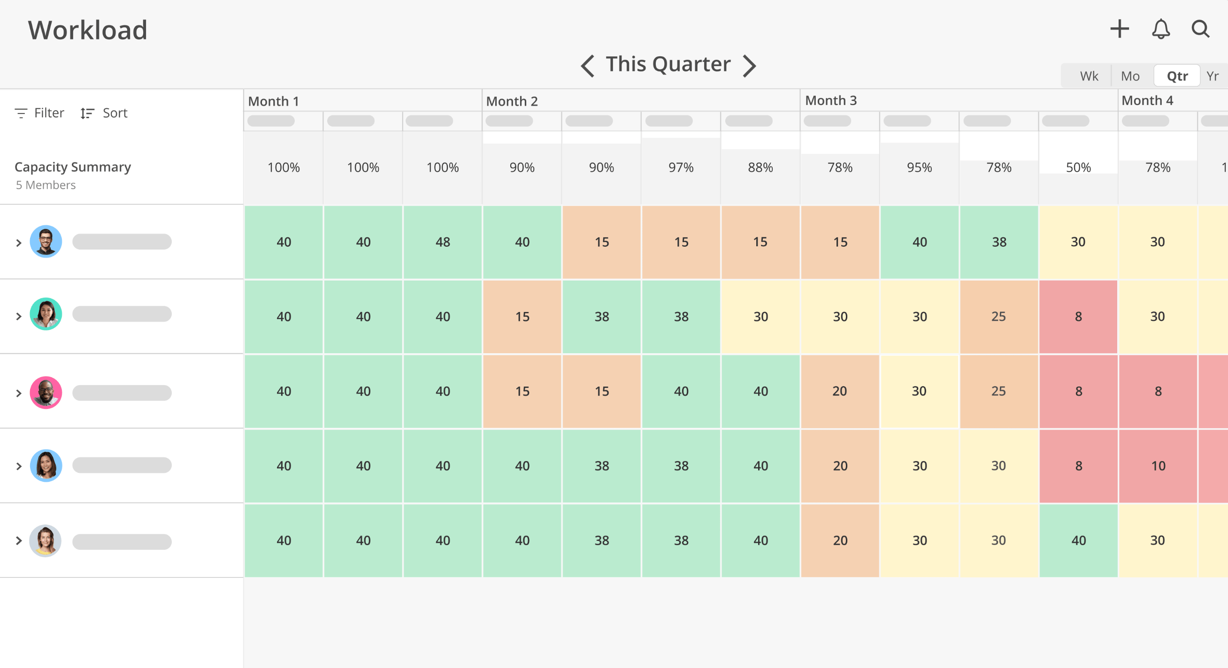Expand the third member's task breakdown
The image size is (1228, 668).
pos(19,392)
